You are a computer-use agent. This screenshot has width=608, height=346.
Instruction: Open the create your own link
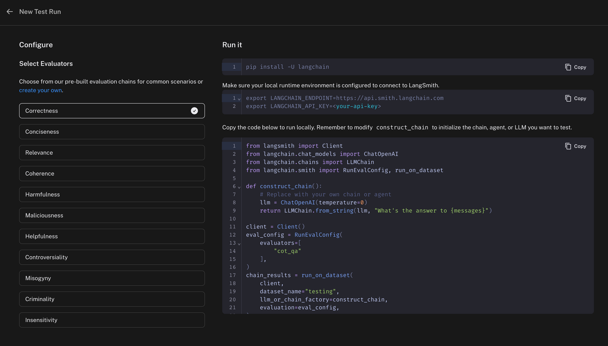point(40,91)
